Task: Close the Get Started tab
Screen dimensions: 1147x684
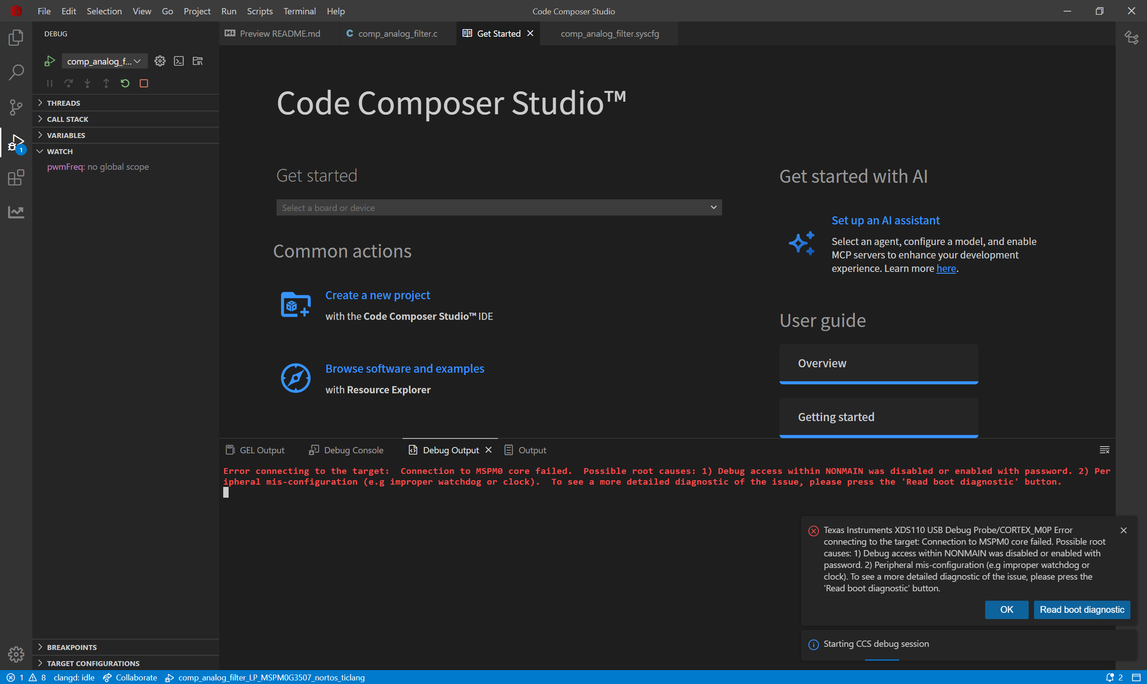Action: 530,33
